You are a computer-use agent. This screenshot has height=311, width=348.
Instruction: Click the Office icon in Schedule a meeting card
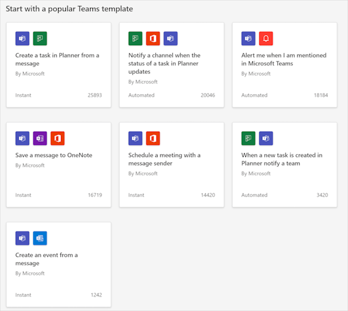(x=153, y=138)
